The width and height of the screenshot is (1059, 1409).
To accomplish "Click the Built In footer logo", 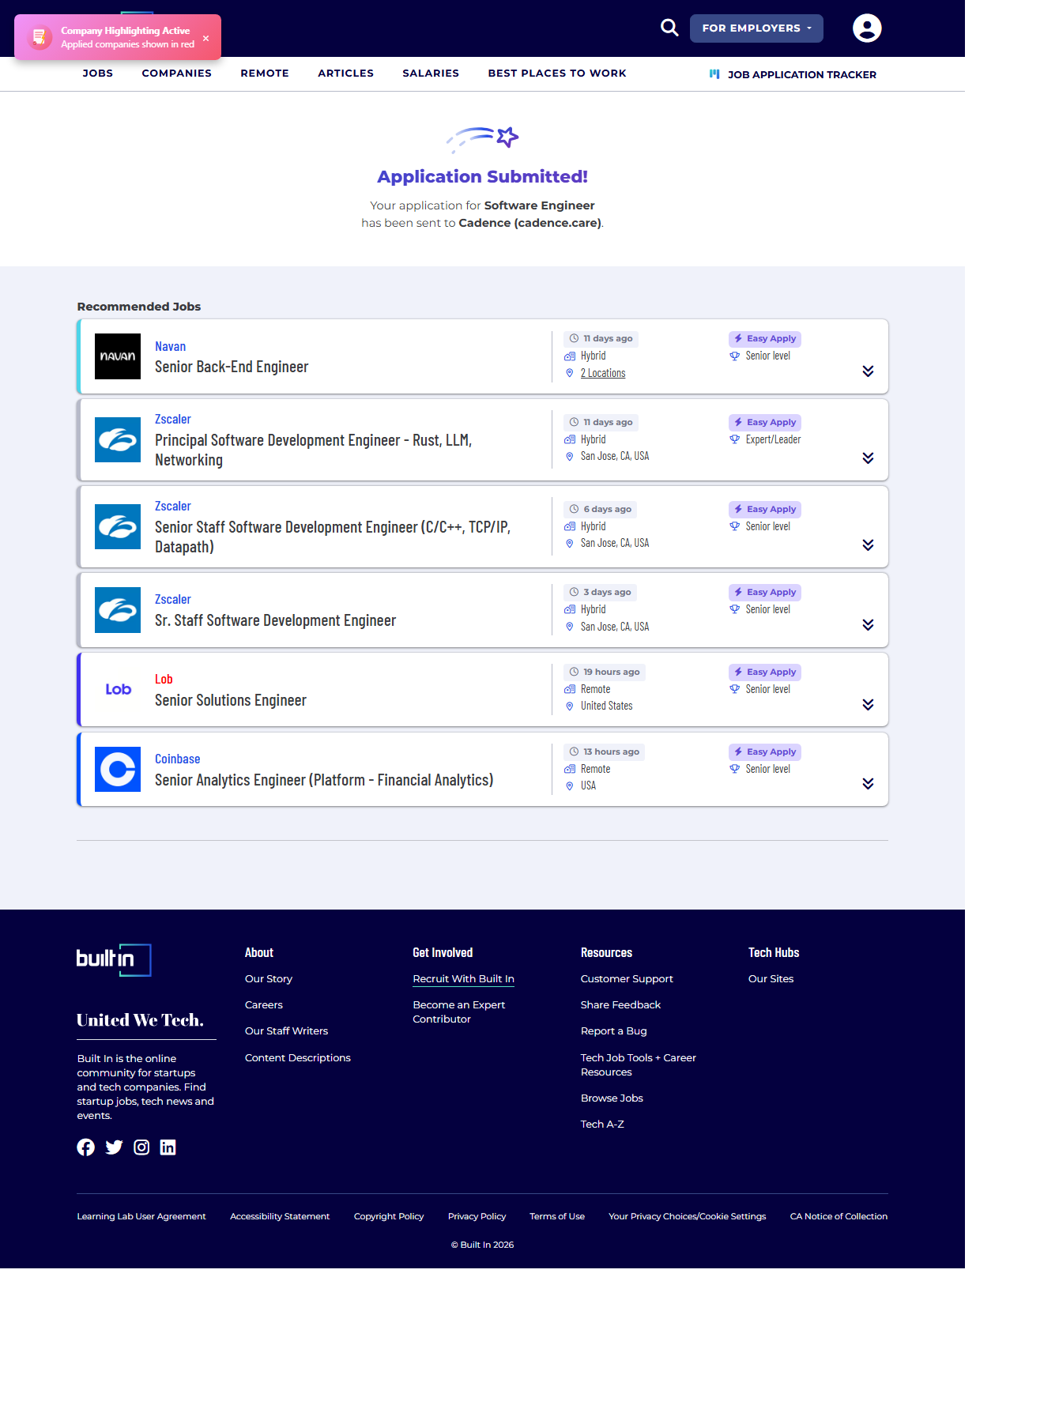I will pos(113,959).
